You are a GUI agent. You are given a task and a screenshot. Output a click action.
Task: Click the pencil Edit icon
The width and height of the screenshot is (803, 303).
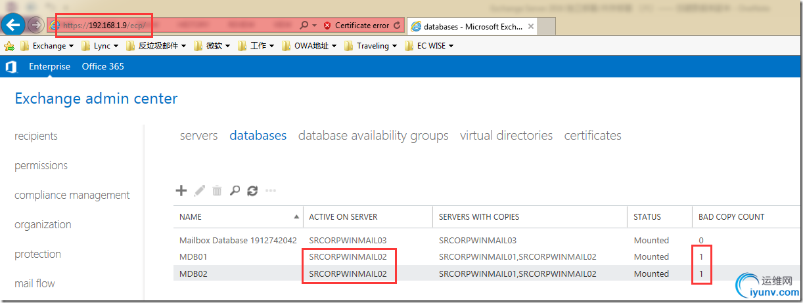tap(200, 191)
